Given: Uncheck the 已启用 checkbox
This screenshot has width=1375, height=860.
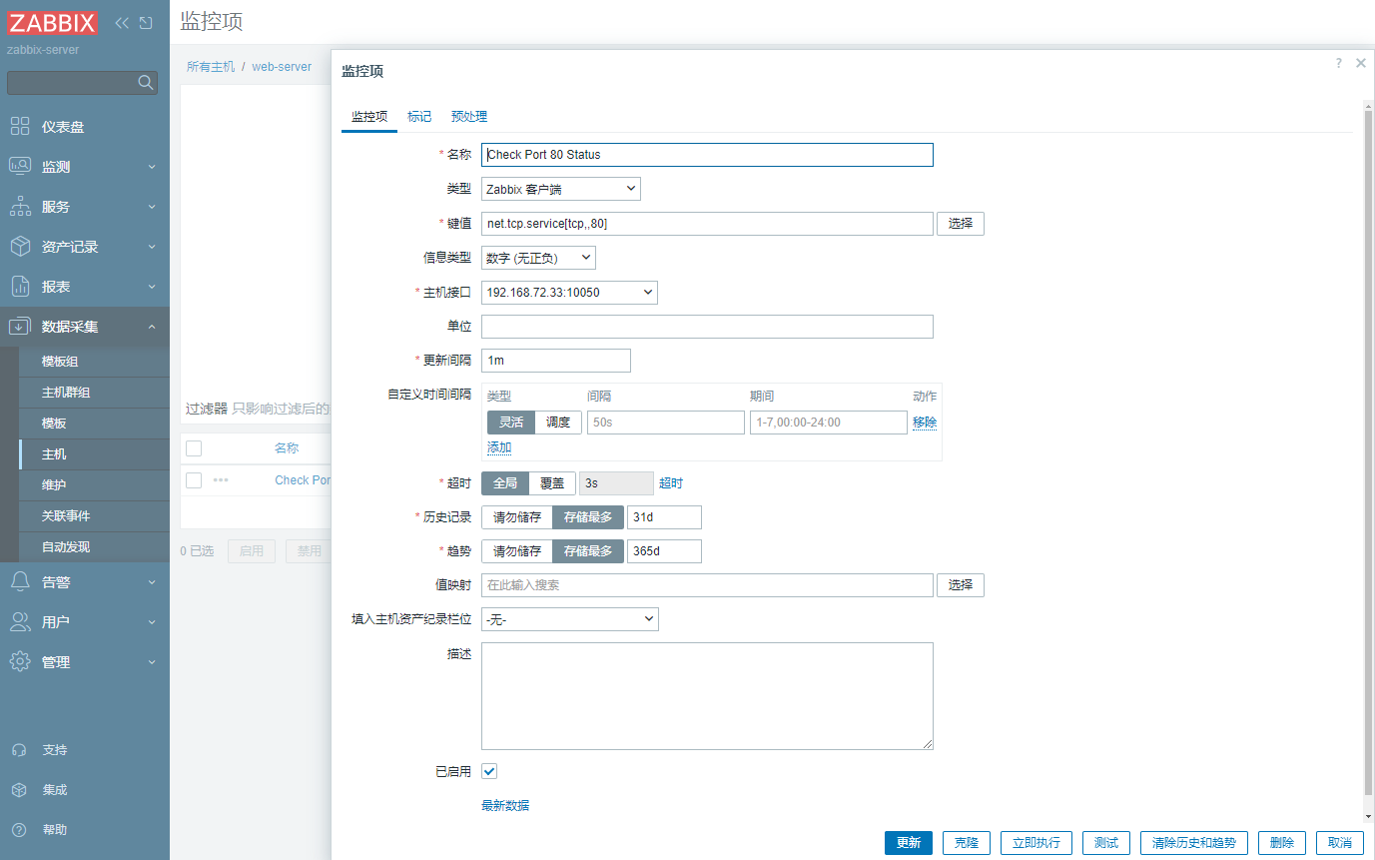Looking at the screenshot, I should (489, 771).
